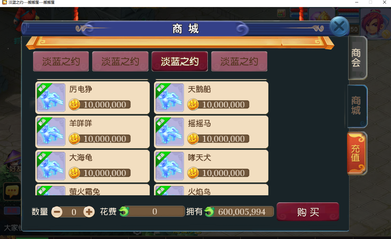Open the chat bubble icon
Screen dimensions: 391x239
click(x=12, y=192)
